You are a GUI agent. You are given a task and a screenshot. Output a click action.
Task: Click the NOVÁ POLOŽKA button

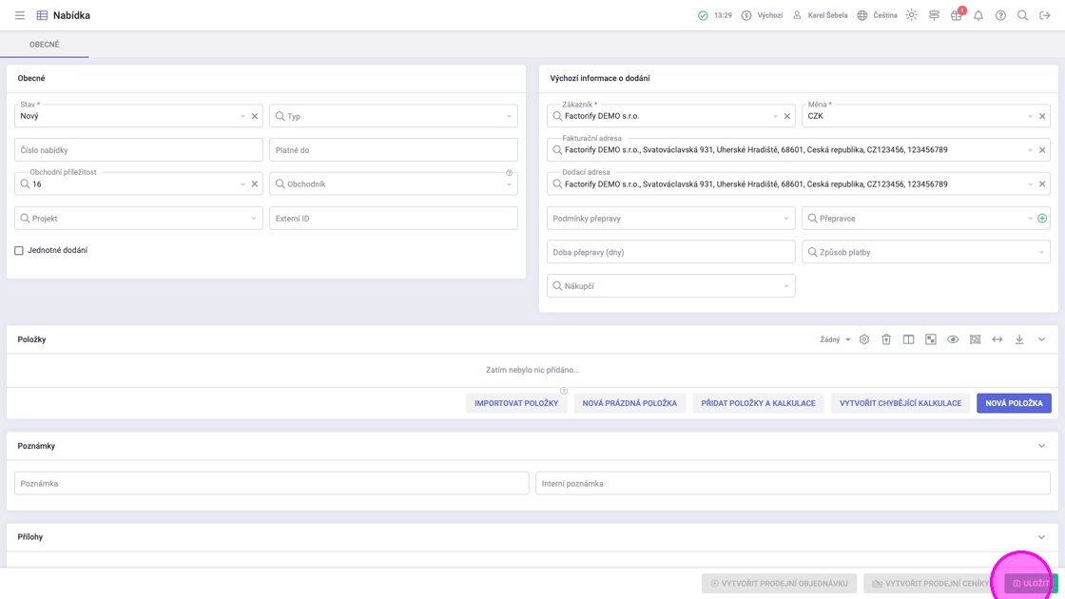pyautogui.click(x=1014, y=403)
